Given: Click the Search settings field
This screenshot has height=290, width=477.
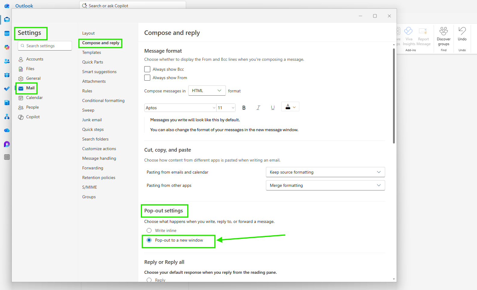Looking at the screenshot, I should (x=45, y=46).
